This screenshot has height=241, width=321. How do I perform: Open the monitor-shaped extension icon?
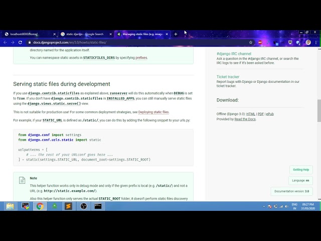coord(290,42)
